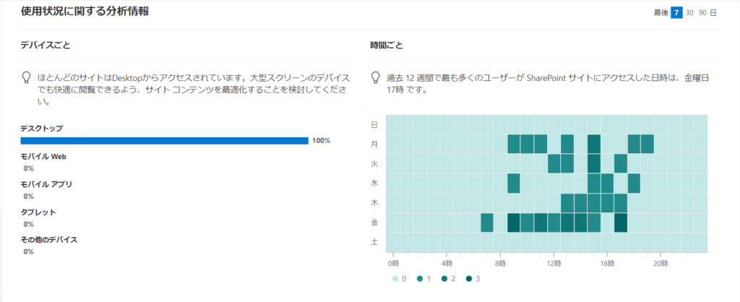Screen dimensions: 740x302
Task: Select the Friday 17時 darkest heatmap cell
Action: click(621, 223)
